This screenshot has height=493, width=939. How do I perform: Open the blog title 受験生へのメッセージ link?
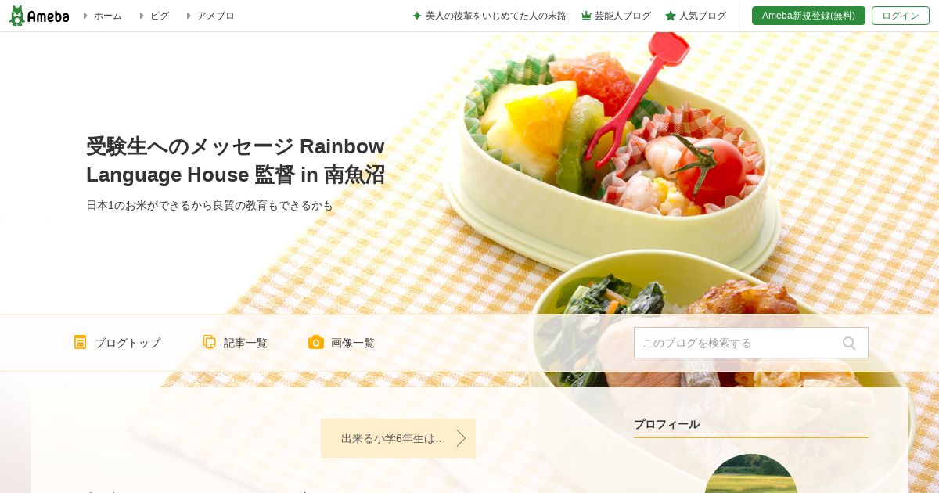(236, 160)
